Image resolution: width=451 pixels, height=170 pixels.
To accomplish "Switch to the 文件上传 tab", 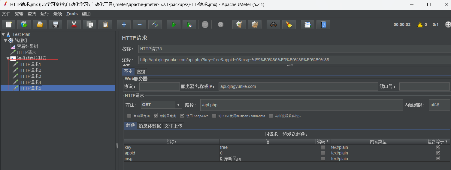I will 173,126.
